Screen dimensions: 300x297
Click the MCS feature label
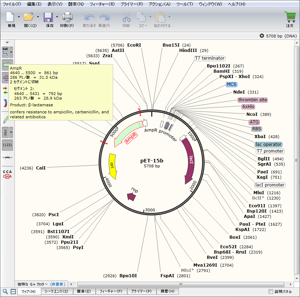(x=231, y=84)
